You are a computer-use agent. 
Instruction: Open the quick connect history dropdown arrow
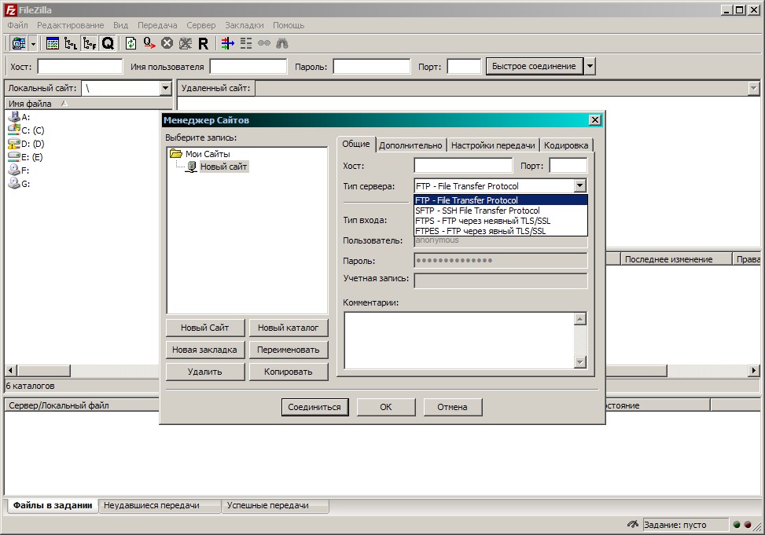pyautogui.click(x=590, y=67)
